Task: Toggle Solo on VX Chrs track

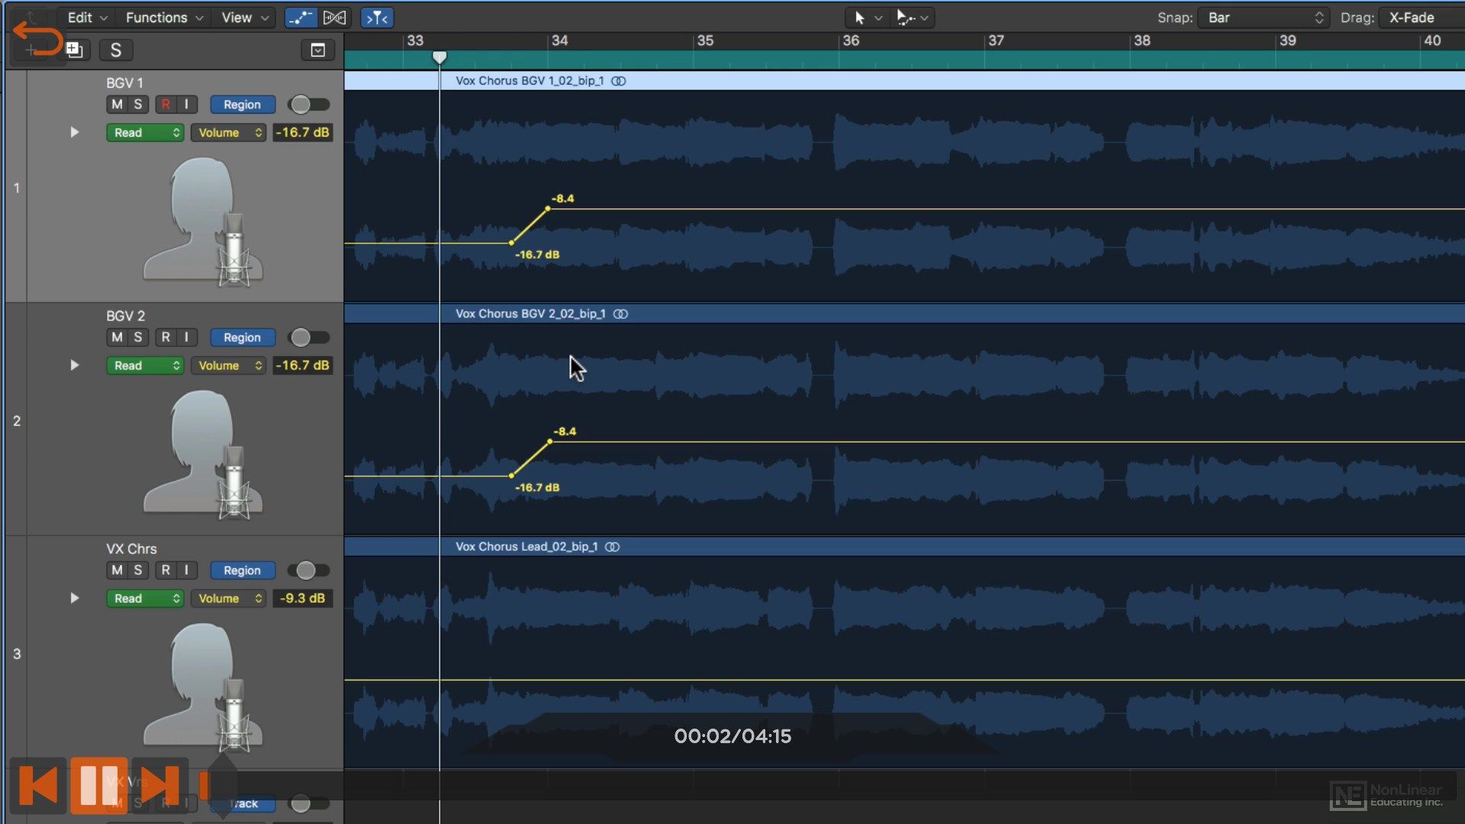Action: [138, 571]
